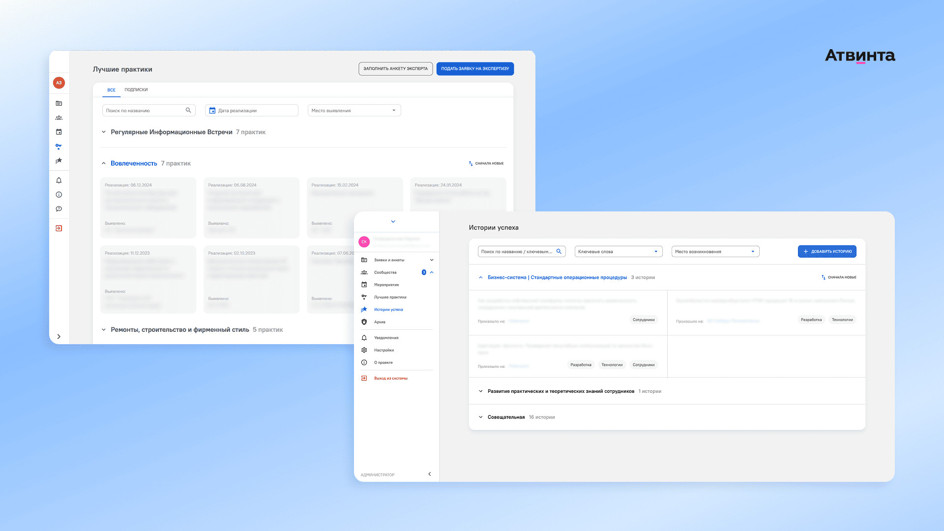Collapse the Вовлеченность practices section
Screen dimensions: 944x531
(104, 163)
